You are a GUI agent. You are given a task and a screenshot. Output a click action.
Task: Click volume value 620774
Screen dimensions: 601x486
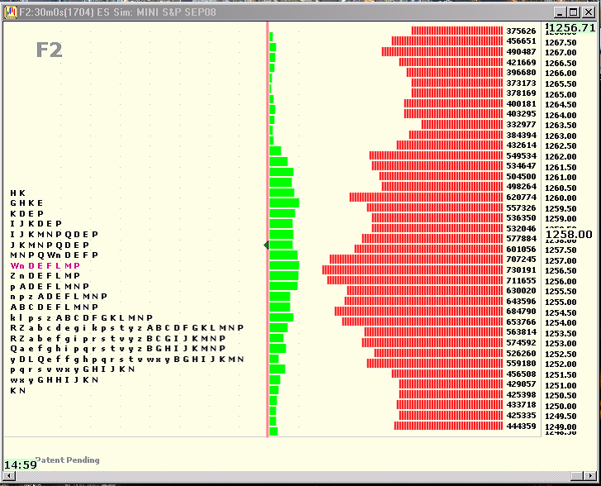[x=521, y=198]
